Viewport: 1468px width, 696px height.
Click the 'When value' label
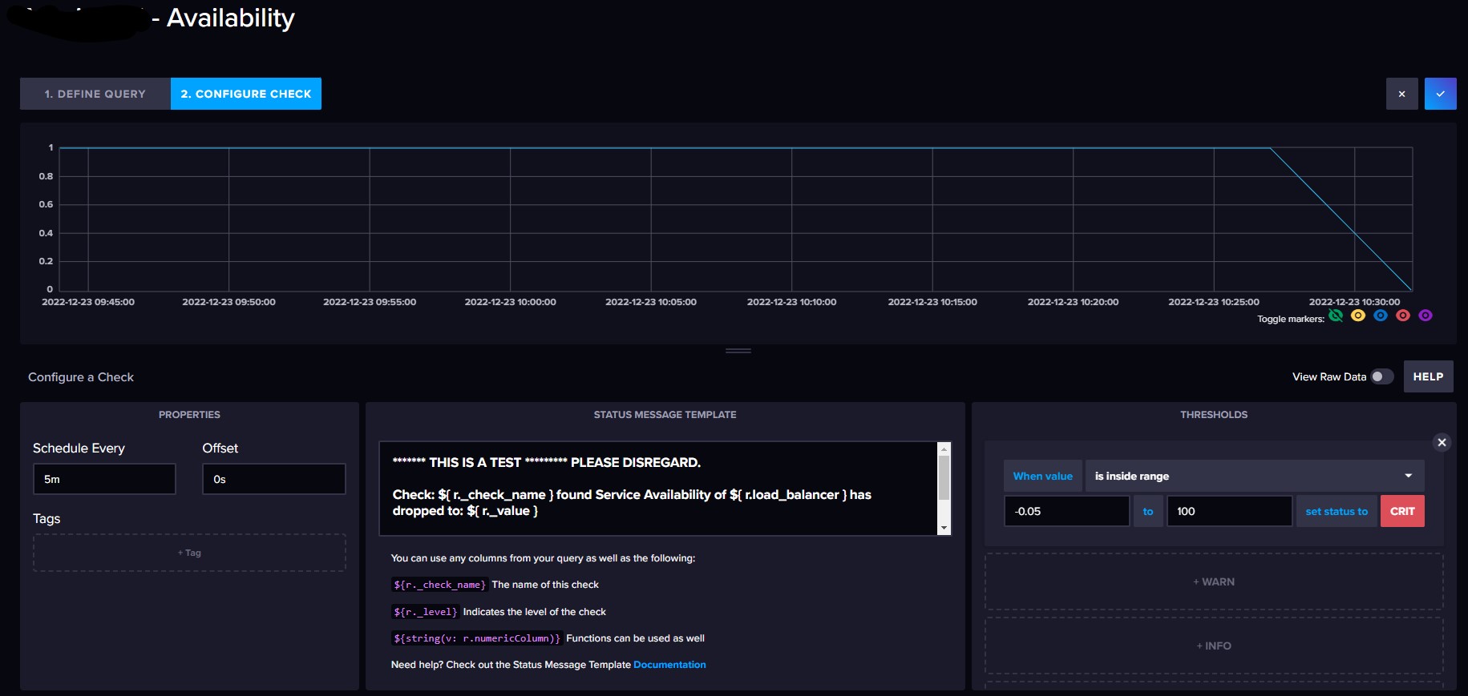(1042, 476)
